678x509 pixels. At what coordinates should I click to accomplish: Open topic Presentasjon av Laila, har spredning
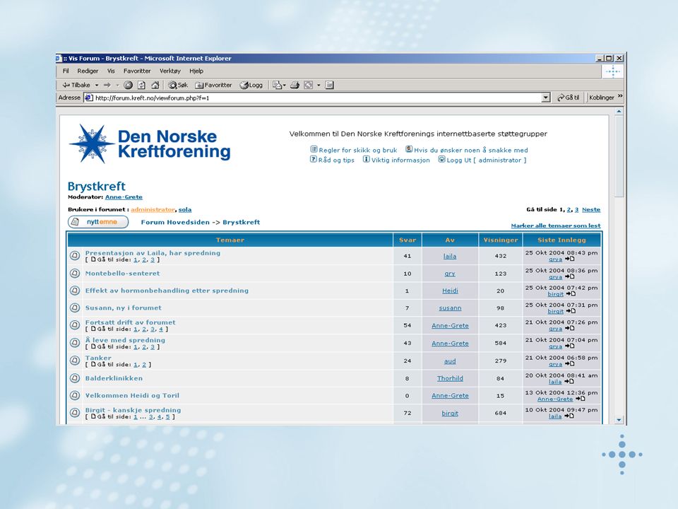click(x=153, y=253)
